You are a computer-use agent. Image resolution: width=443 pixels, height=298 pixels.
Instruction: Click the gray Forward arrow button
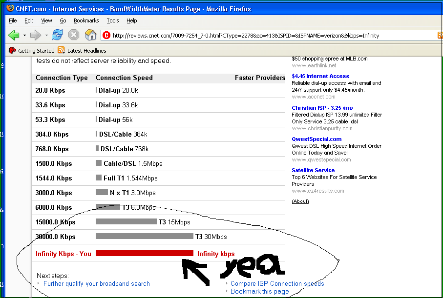coord(36,35)
